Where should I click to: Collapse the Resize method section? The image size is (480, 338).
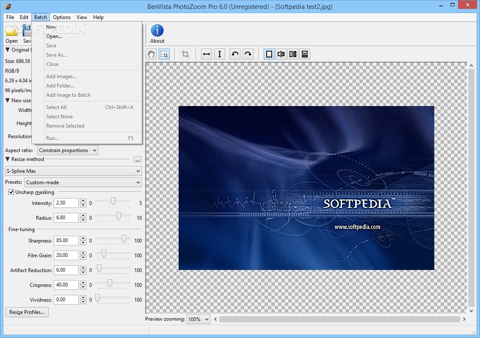pyautogui.click(x=8, y=159)
